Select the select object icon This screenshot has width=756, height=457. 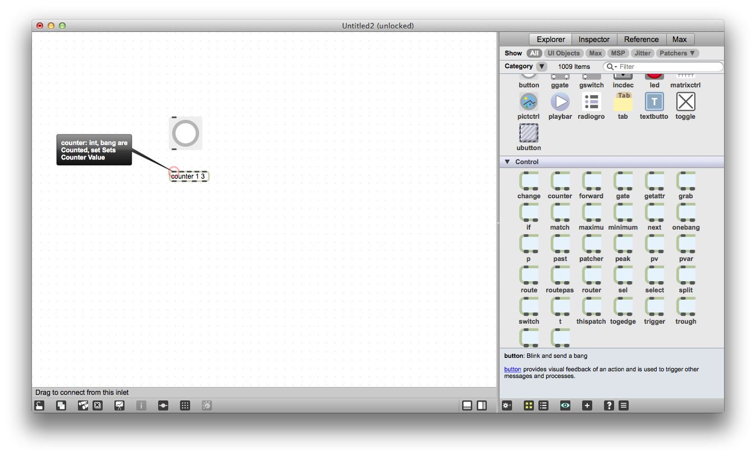coord(654,276)
